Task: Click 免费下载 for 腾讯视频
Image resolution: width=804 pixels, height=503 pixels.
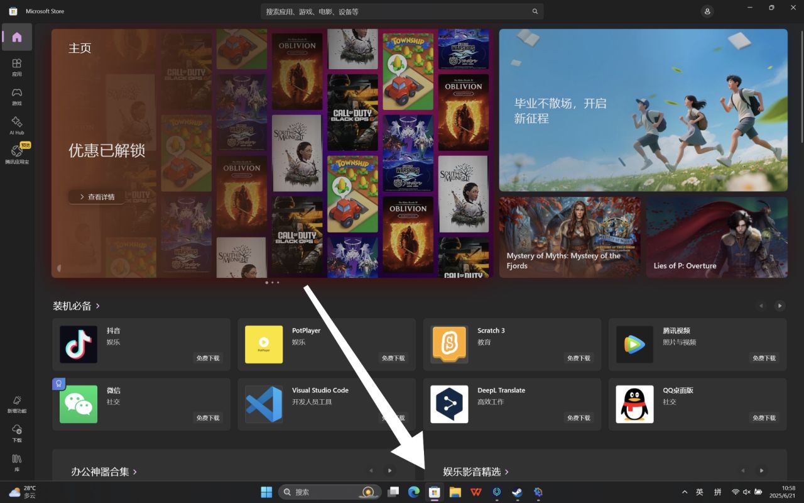Action: click(764, 358)
